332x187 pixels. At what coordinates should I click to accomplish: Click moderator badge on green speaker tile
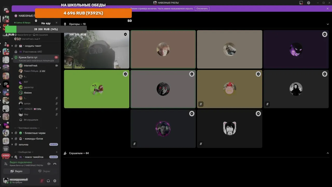(x=125, y=74)
